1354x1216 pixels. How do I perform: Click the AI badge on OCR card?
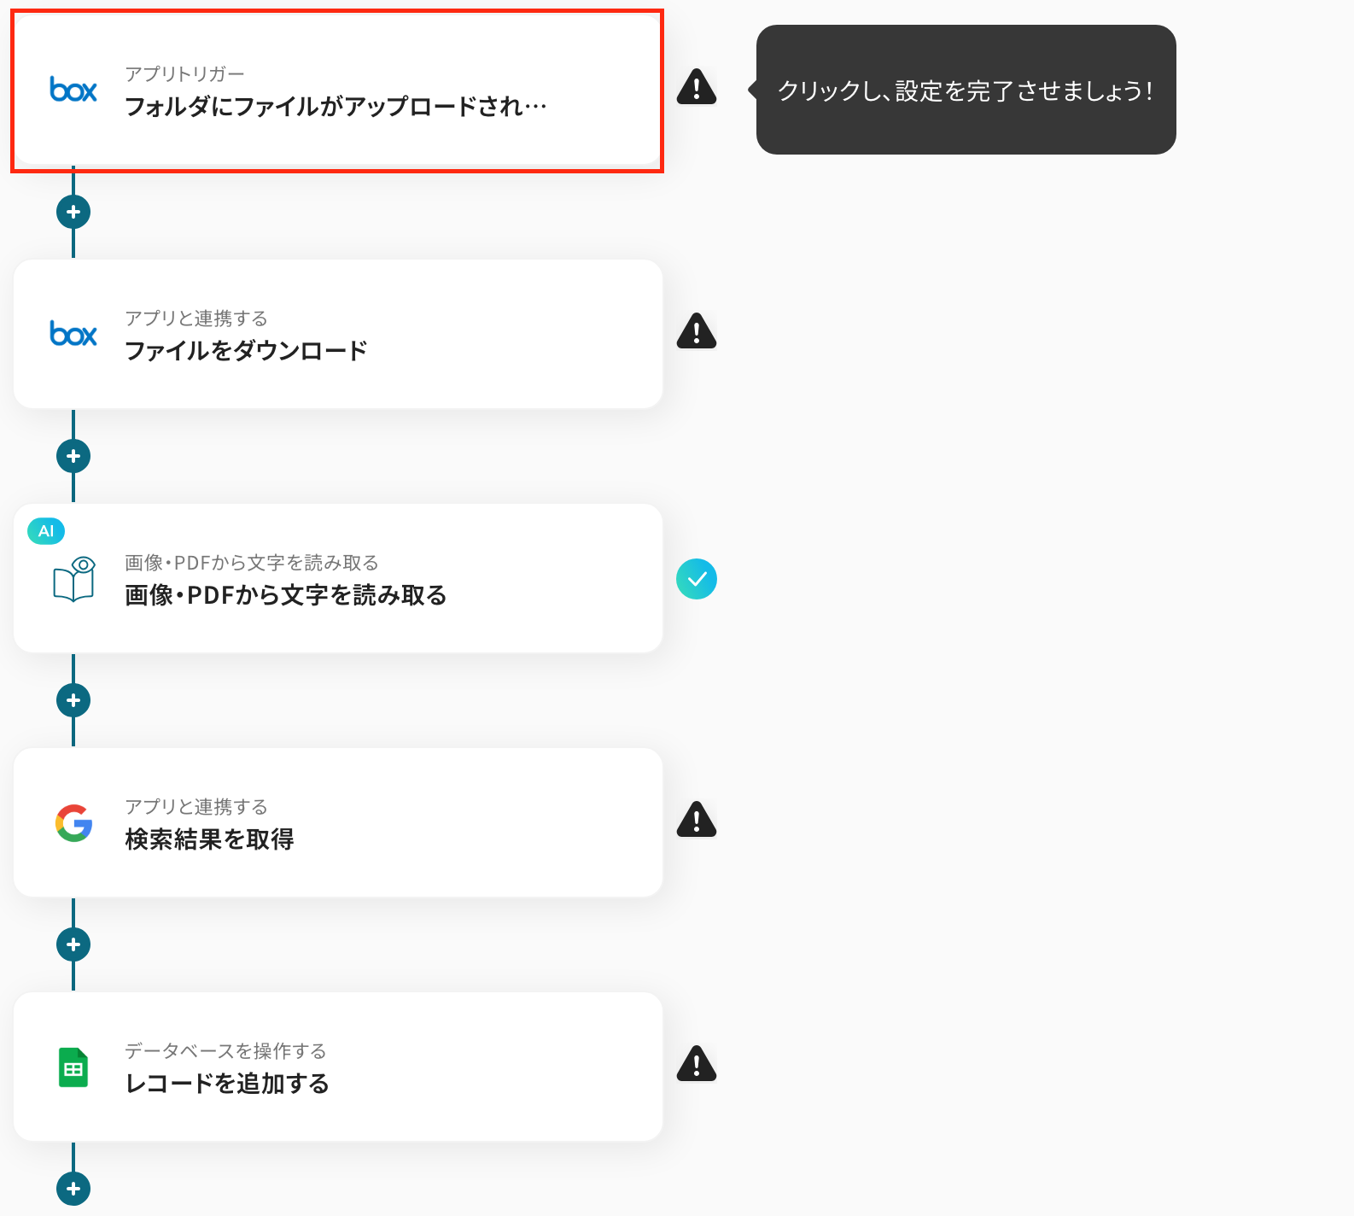[x=46, y=531]
